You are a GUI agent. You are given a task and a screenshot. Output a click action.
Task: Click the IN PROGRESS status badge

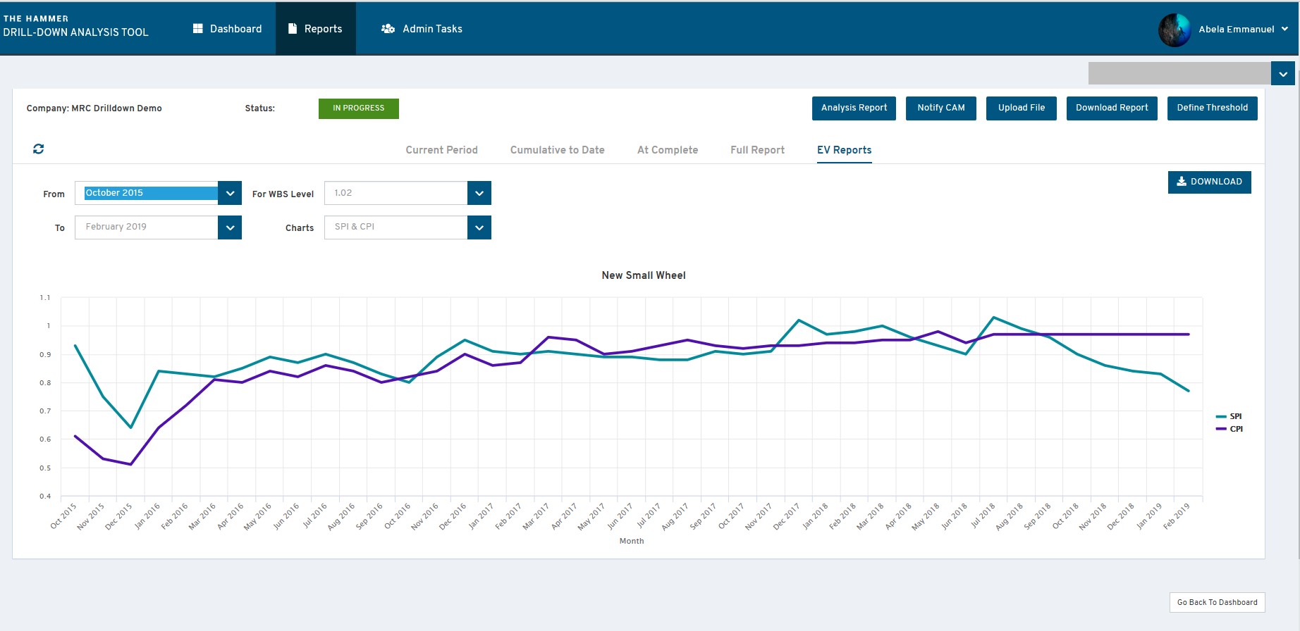[359, 108]
